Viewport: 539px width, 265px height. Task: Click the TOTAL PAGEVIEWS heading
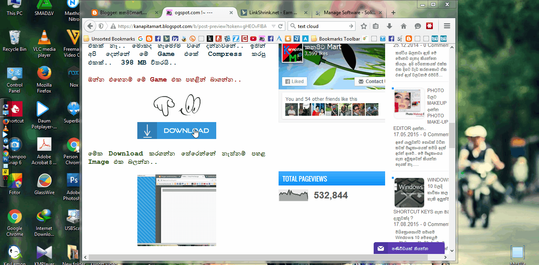[x=305, y=179]
